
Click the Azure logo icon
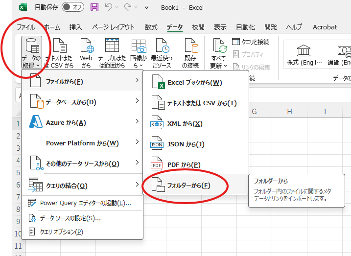(36, 121)
